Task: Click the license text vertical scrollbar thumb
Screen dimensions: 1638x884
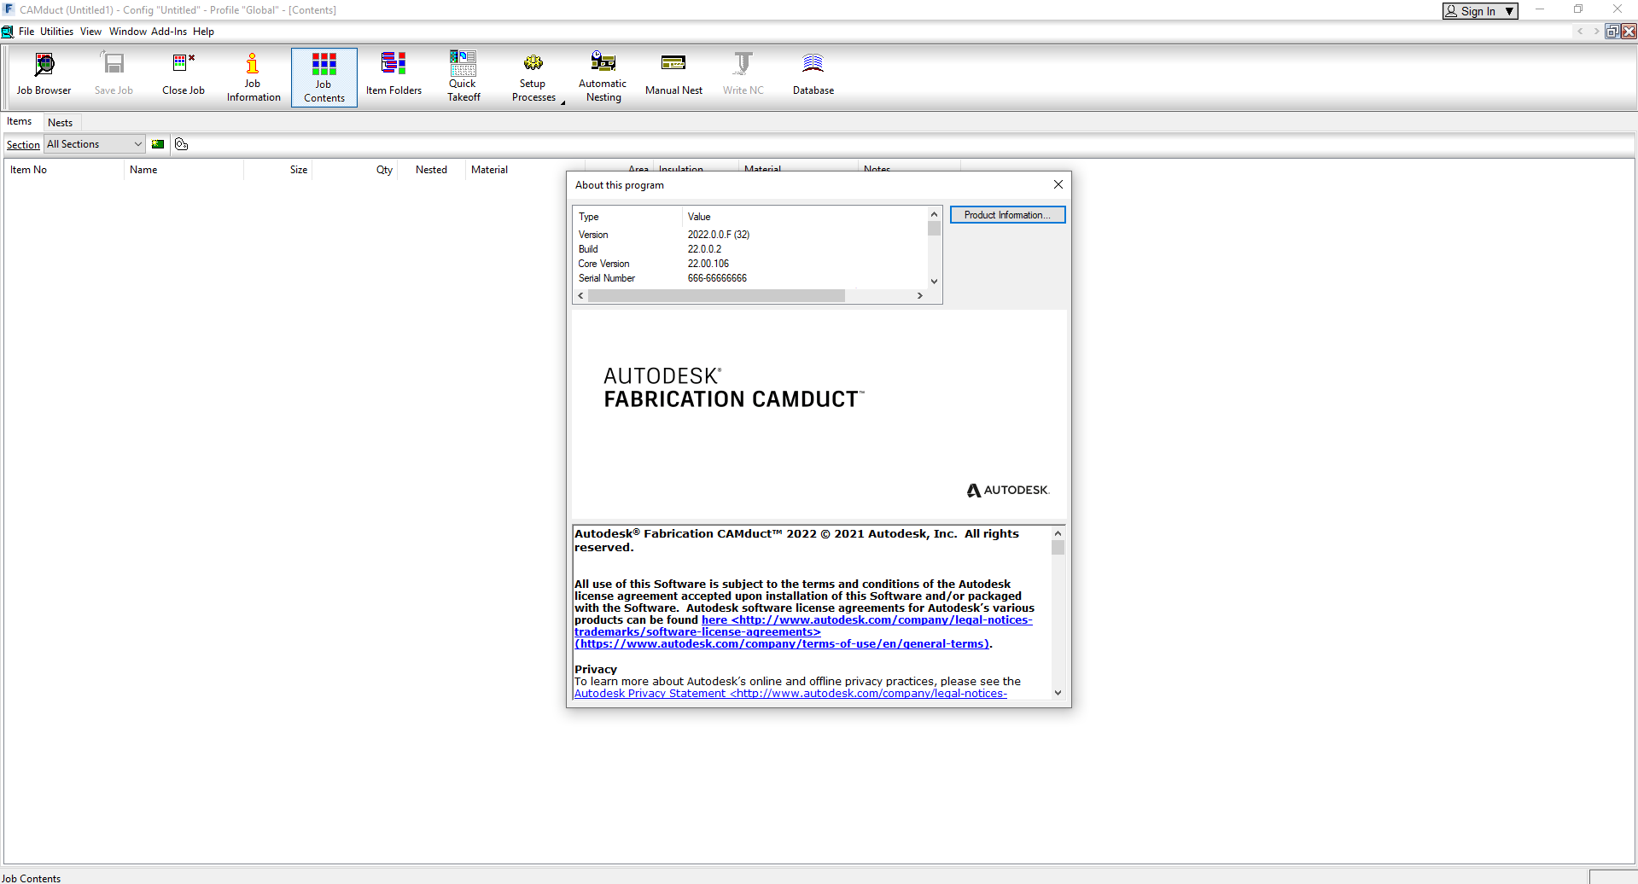Action: coord(1058,548)
